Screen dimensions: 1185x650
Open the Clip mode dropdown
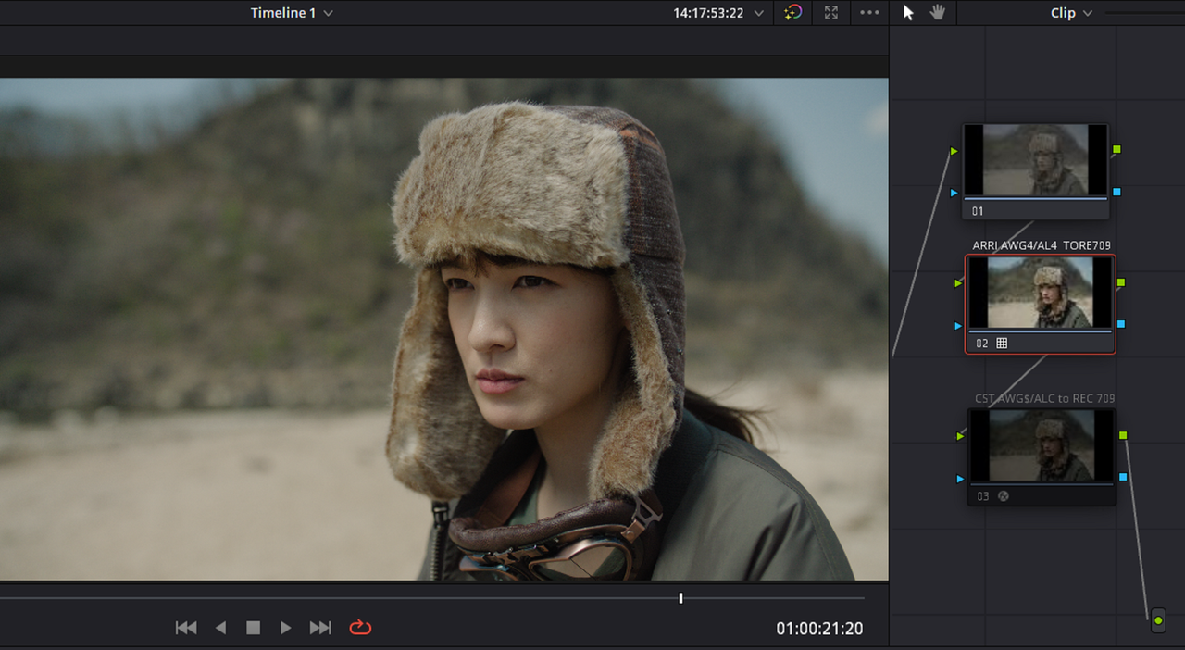pyautogui.click(x=1071, y=13)
